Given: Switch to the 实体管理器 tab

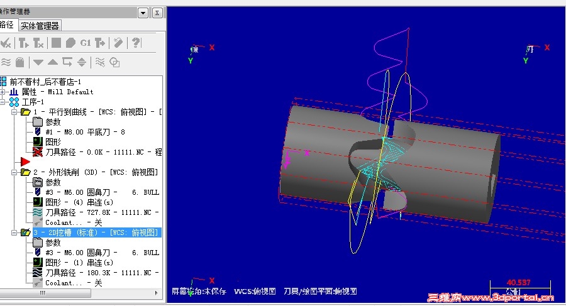Looking at the screenshot, I should click(40, 26).
